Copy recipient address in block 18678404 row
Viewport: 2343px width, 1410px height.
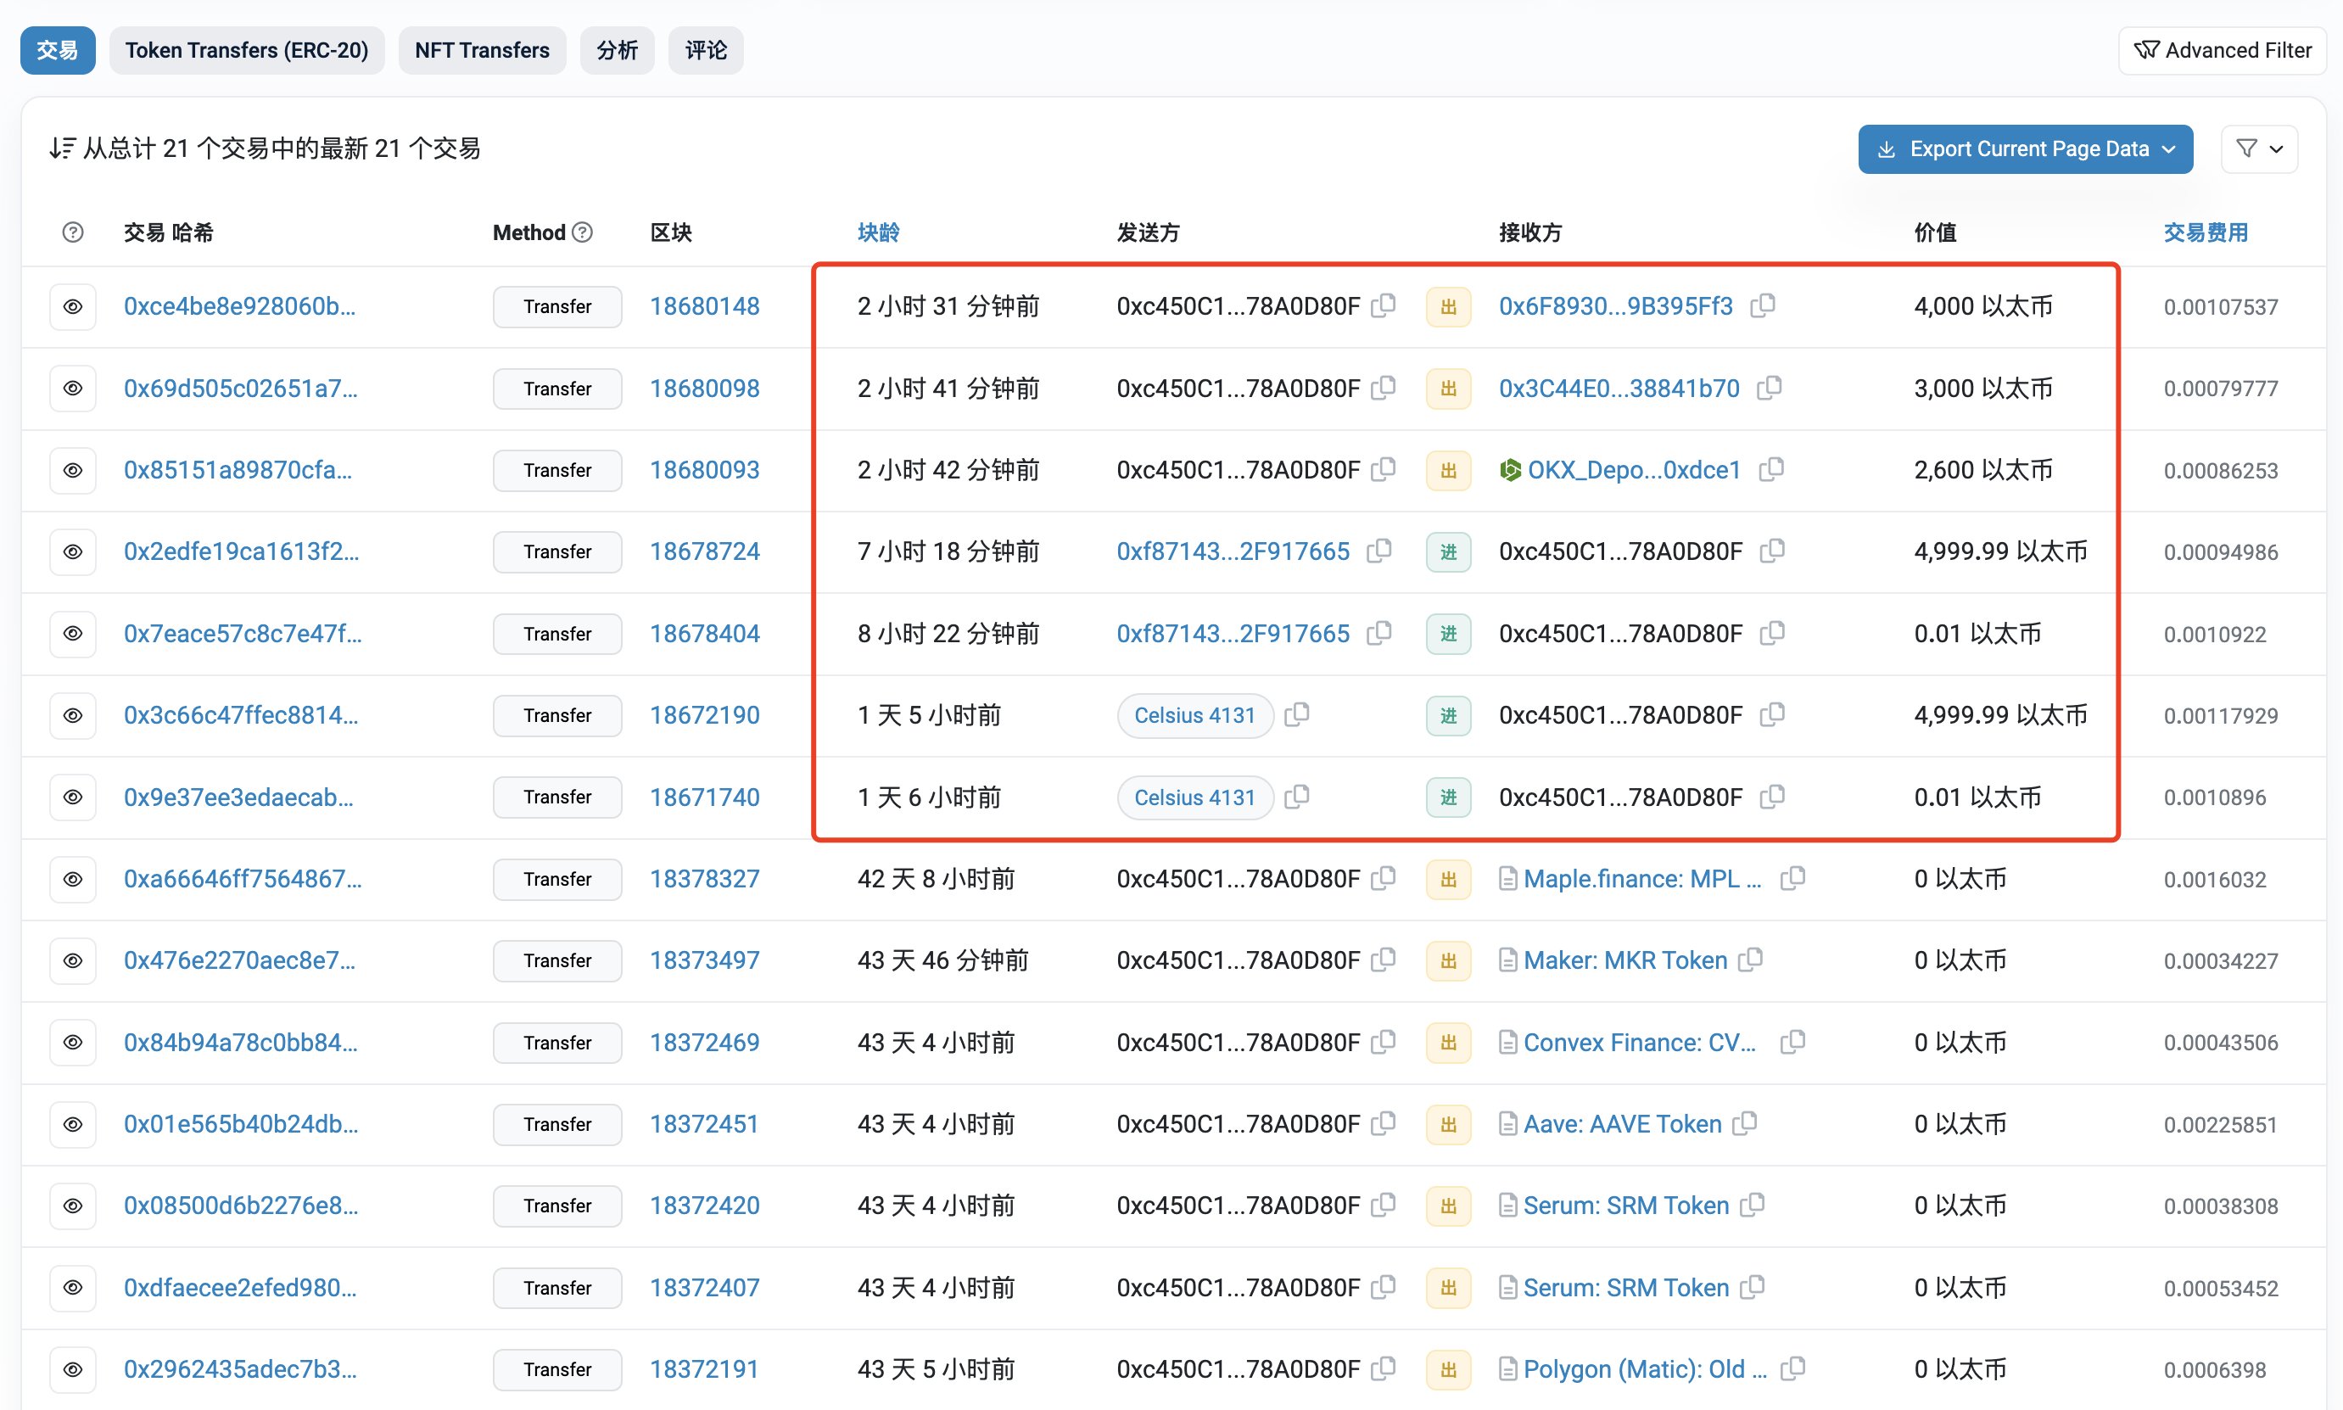click(1772, 633)
